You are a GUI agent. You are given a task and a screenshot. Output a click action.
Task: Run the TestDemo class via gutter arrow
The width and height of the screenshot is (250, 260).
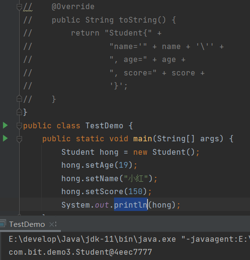5,125
